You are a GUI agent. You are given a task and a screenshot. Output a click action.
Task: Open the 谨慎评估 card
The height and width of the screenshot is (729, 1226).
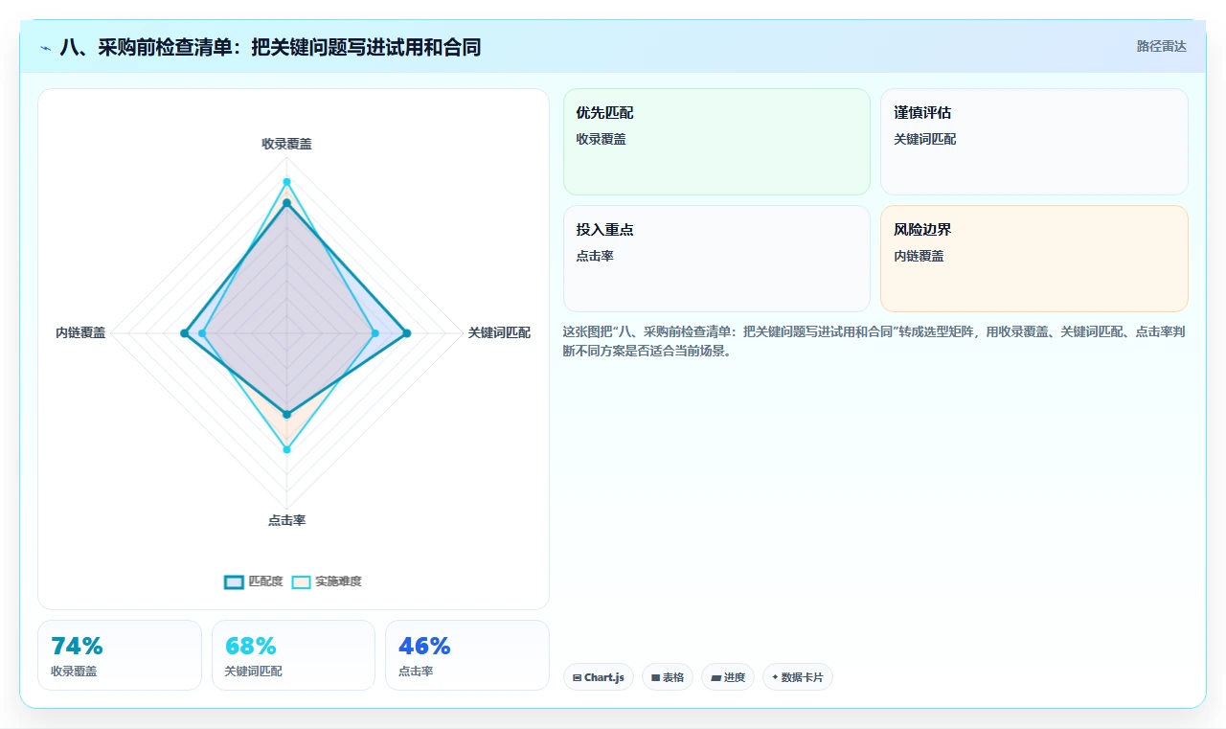(x=1034, y=142)
